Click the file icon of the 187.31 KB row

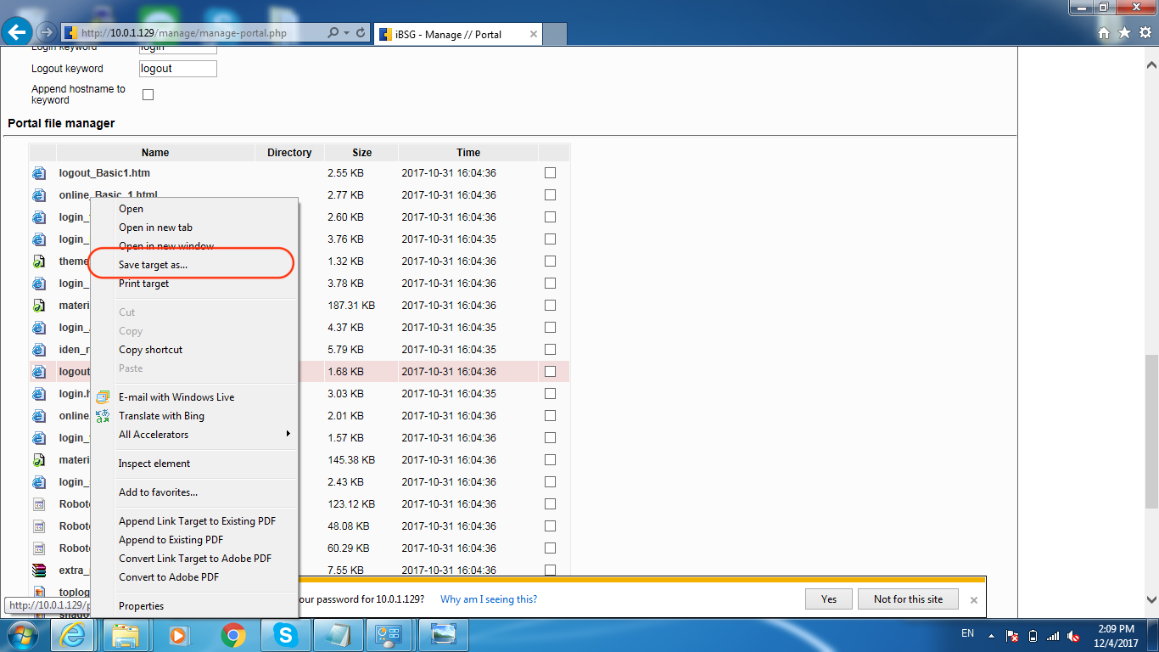pyautogui.click(x=39, y=306)
